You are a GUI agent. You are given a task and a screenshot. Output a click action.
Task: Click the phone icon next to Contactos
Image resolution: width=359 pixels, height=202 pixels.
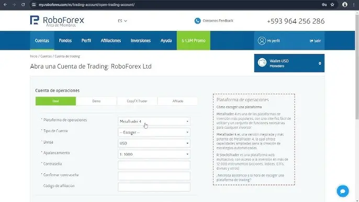pyautogui.click(x=197, y=21)
